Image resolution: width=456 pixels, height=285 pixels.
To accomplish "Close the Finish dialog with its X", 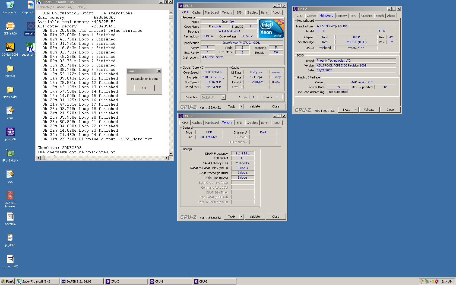I will [x=159, y=71].
